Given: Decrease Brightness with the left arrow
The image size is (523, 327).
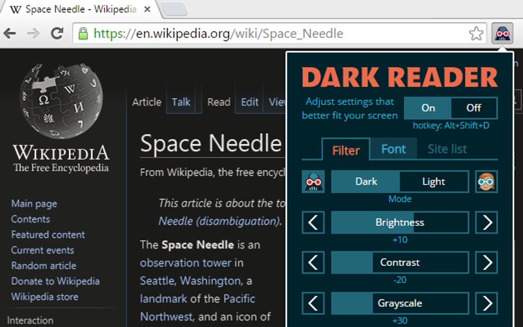Looking at the screenshot, I should 313,222.
